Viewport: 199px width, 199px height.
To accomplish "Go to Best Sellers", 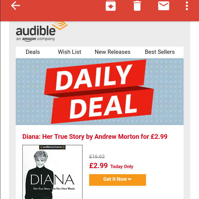I will coord(160,52).
